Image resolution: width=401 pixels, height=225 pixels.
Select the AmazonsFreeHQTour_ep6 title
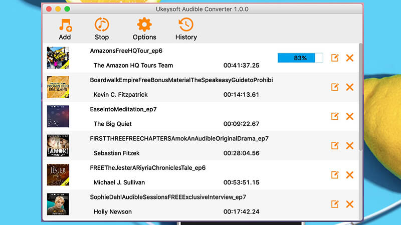[126, 51]
